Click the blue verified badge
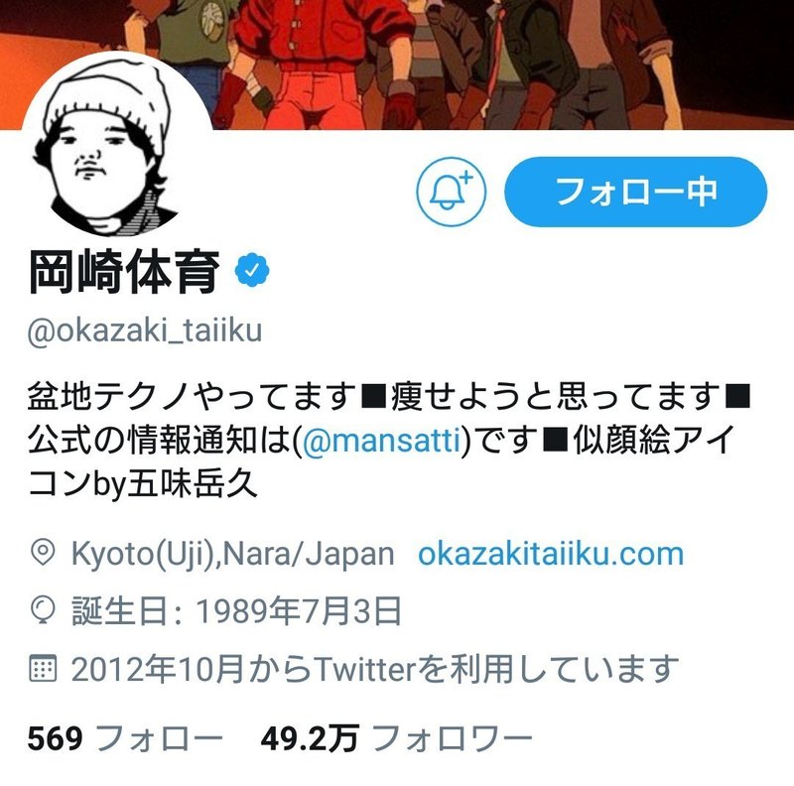Viewport: 794px width, 786px height. pos(252,271)
